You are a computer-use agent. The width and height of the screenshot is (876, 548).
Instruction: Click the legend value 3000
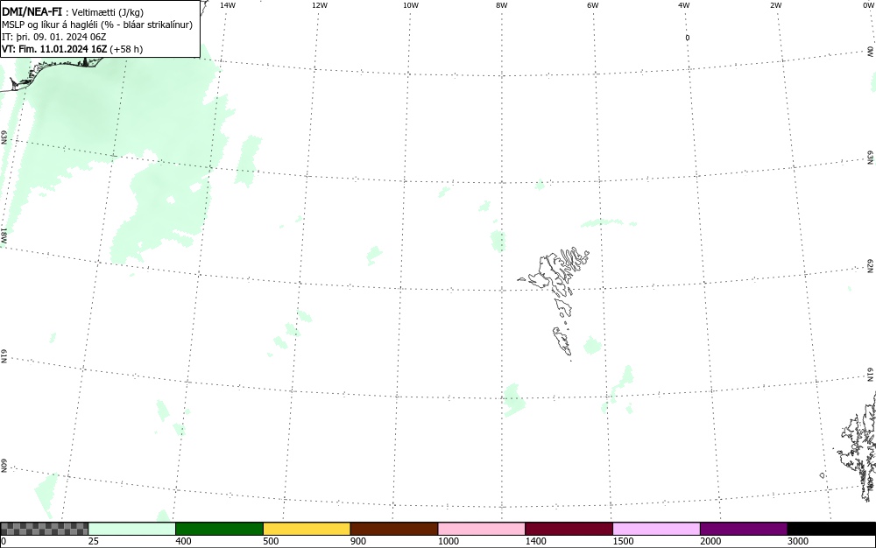tap(798, 541)
